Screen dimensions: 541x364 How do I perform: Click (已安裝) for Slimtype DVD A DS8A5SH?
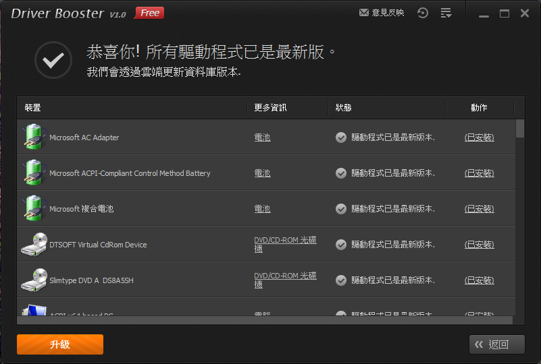coord(480,280)
